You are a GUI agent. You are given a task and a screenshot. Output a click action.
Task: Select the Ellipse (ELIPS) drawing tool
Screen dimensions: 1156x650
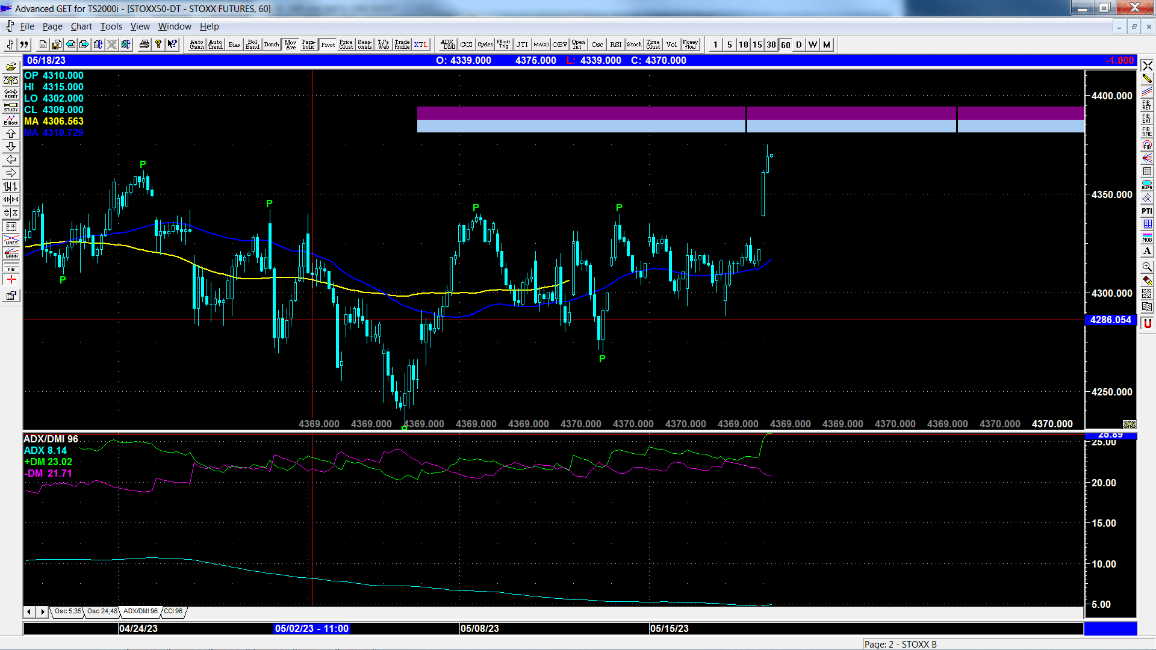[1147, 184]
